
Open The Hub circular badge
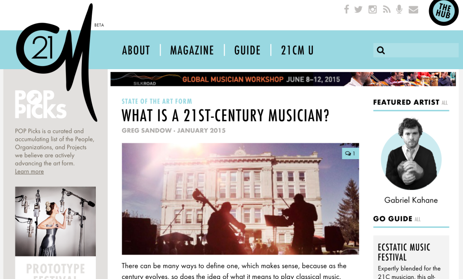pos(444,12)
